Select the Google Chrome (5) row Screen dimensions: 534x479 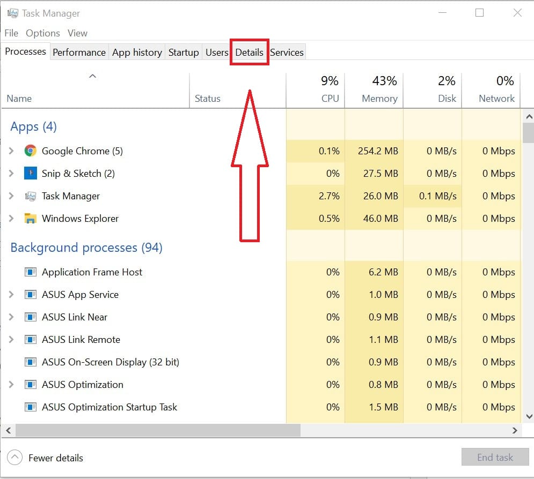pos(261,151)
